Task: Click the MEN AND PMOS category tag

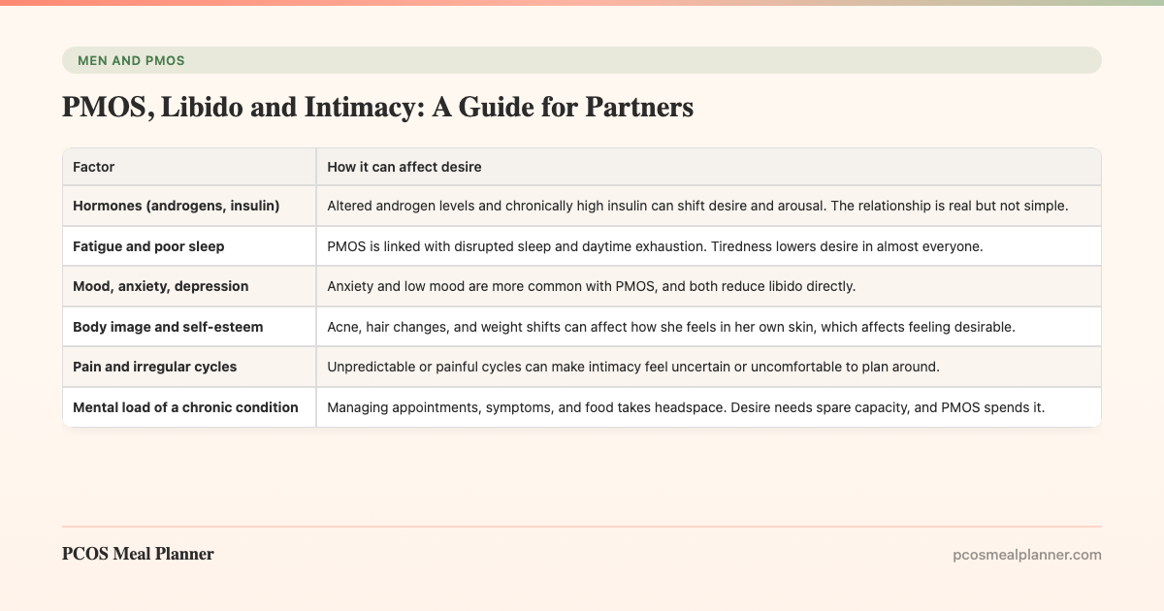Action: [x=582, y=60]
